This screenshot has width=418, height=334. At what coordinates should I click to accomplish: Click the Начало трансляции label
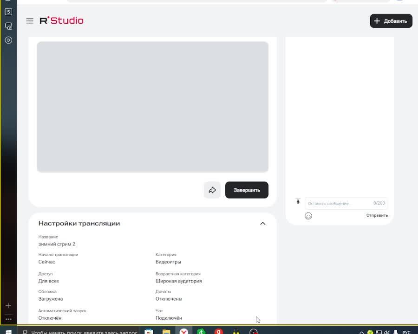[x=58, y=255]
